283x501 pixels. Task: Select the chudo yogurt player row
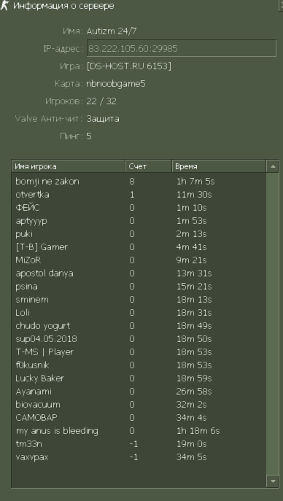139,325
